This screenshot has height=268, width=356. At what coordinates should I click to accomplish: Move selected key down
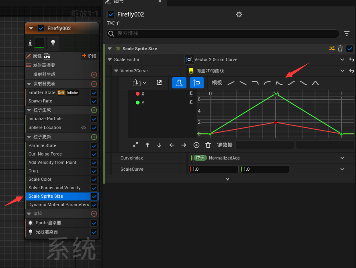point(159,145)
